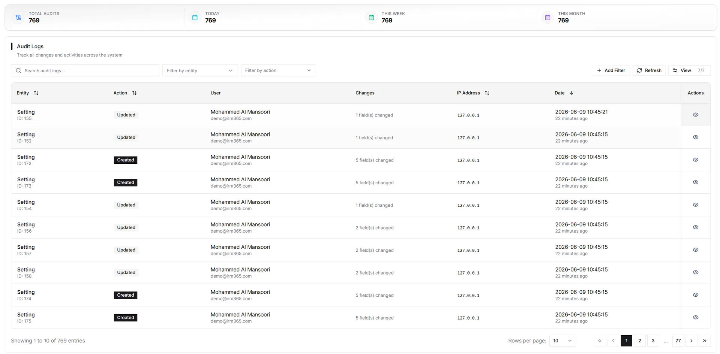720x354 pixels.
Task: Click the Changes column header
Action: tap(365, 93)
